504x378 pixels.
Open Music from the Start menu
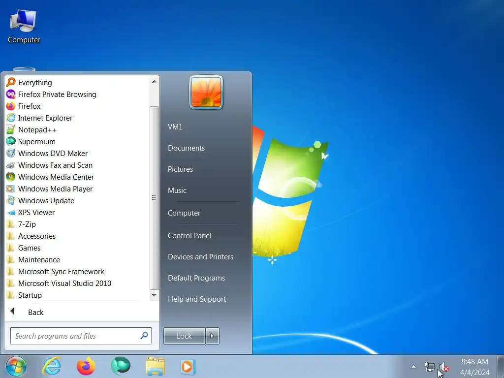(x=177, y=190)
